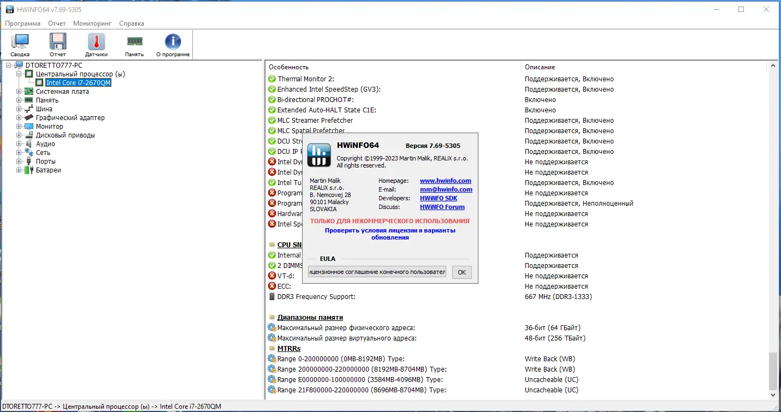Click the Описание column header
Image resolution: width=781 pixels, height=412 pixels.
pos(644,67)
